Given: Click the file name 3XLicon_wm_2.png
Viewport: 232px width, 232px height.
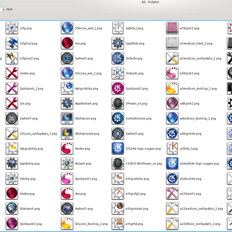Looking at the screenshot, I should pyautogui.click(x=88, y=74).
